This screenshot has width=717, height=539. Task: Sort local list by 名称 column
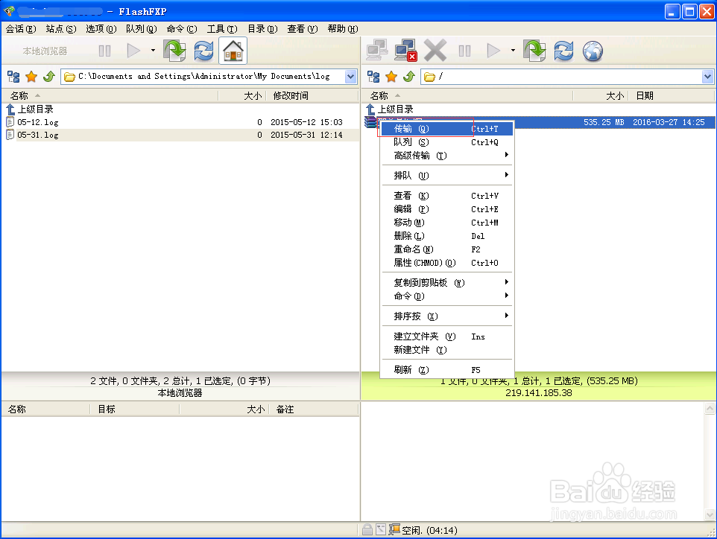coord(110,95)
